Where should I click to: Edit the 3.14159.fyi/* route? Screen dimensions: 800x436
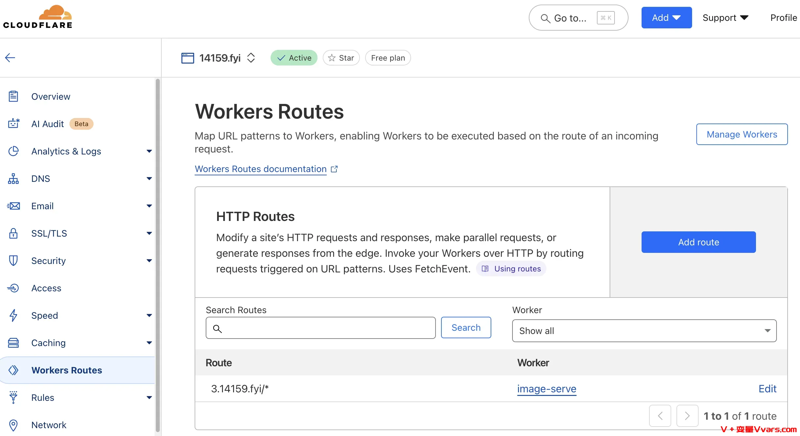(767, 389)
